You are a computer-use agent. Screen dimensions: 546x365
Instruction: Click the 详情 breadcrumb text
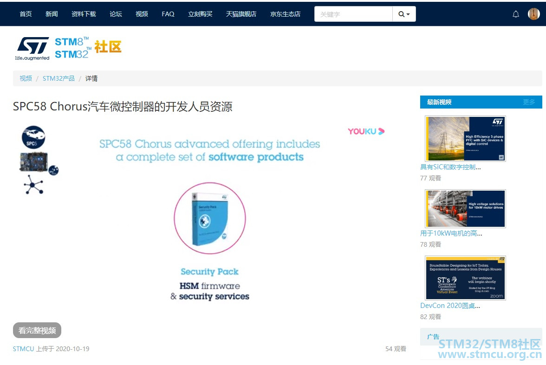click(x=91, y=78)
